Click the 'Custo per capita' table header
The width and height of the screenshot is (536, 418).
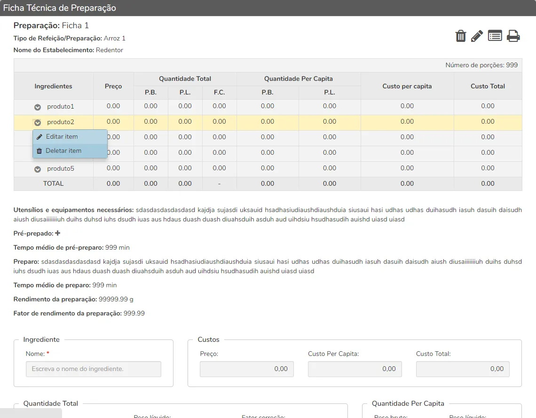[x=407, y=86]
